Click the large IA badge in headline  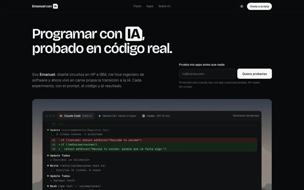(134, 34)
